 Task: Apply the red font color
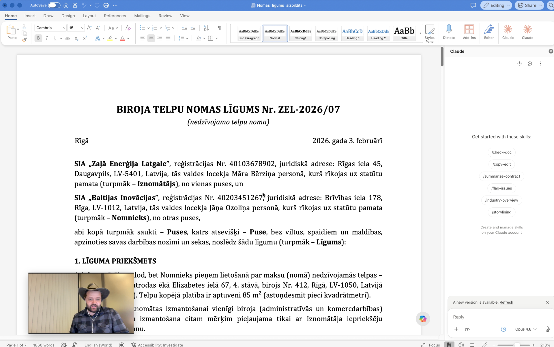(x=122, y=38)
